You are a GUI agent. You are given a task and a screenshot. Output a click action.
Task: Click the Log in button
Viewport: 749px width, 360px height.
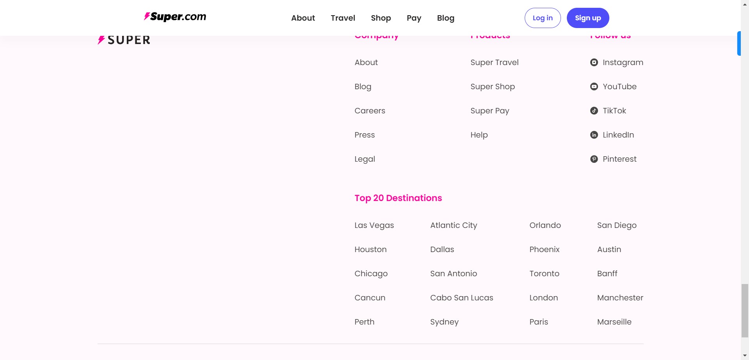[542, 18]
